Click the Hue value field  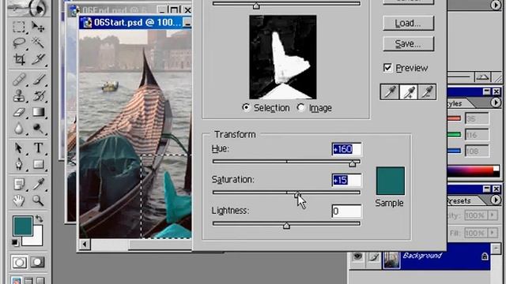(x=346, y=149)
